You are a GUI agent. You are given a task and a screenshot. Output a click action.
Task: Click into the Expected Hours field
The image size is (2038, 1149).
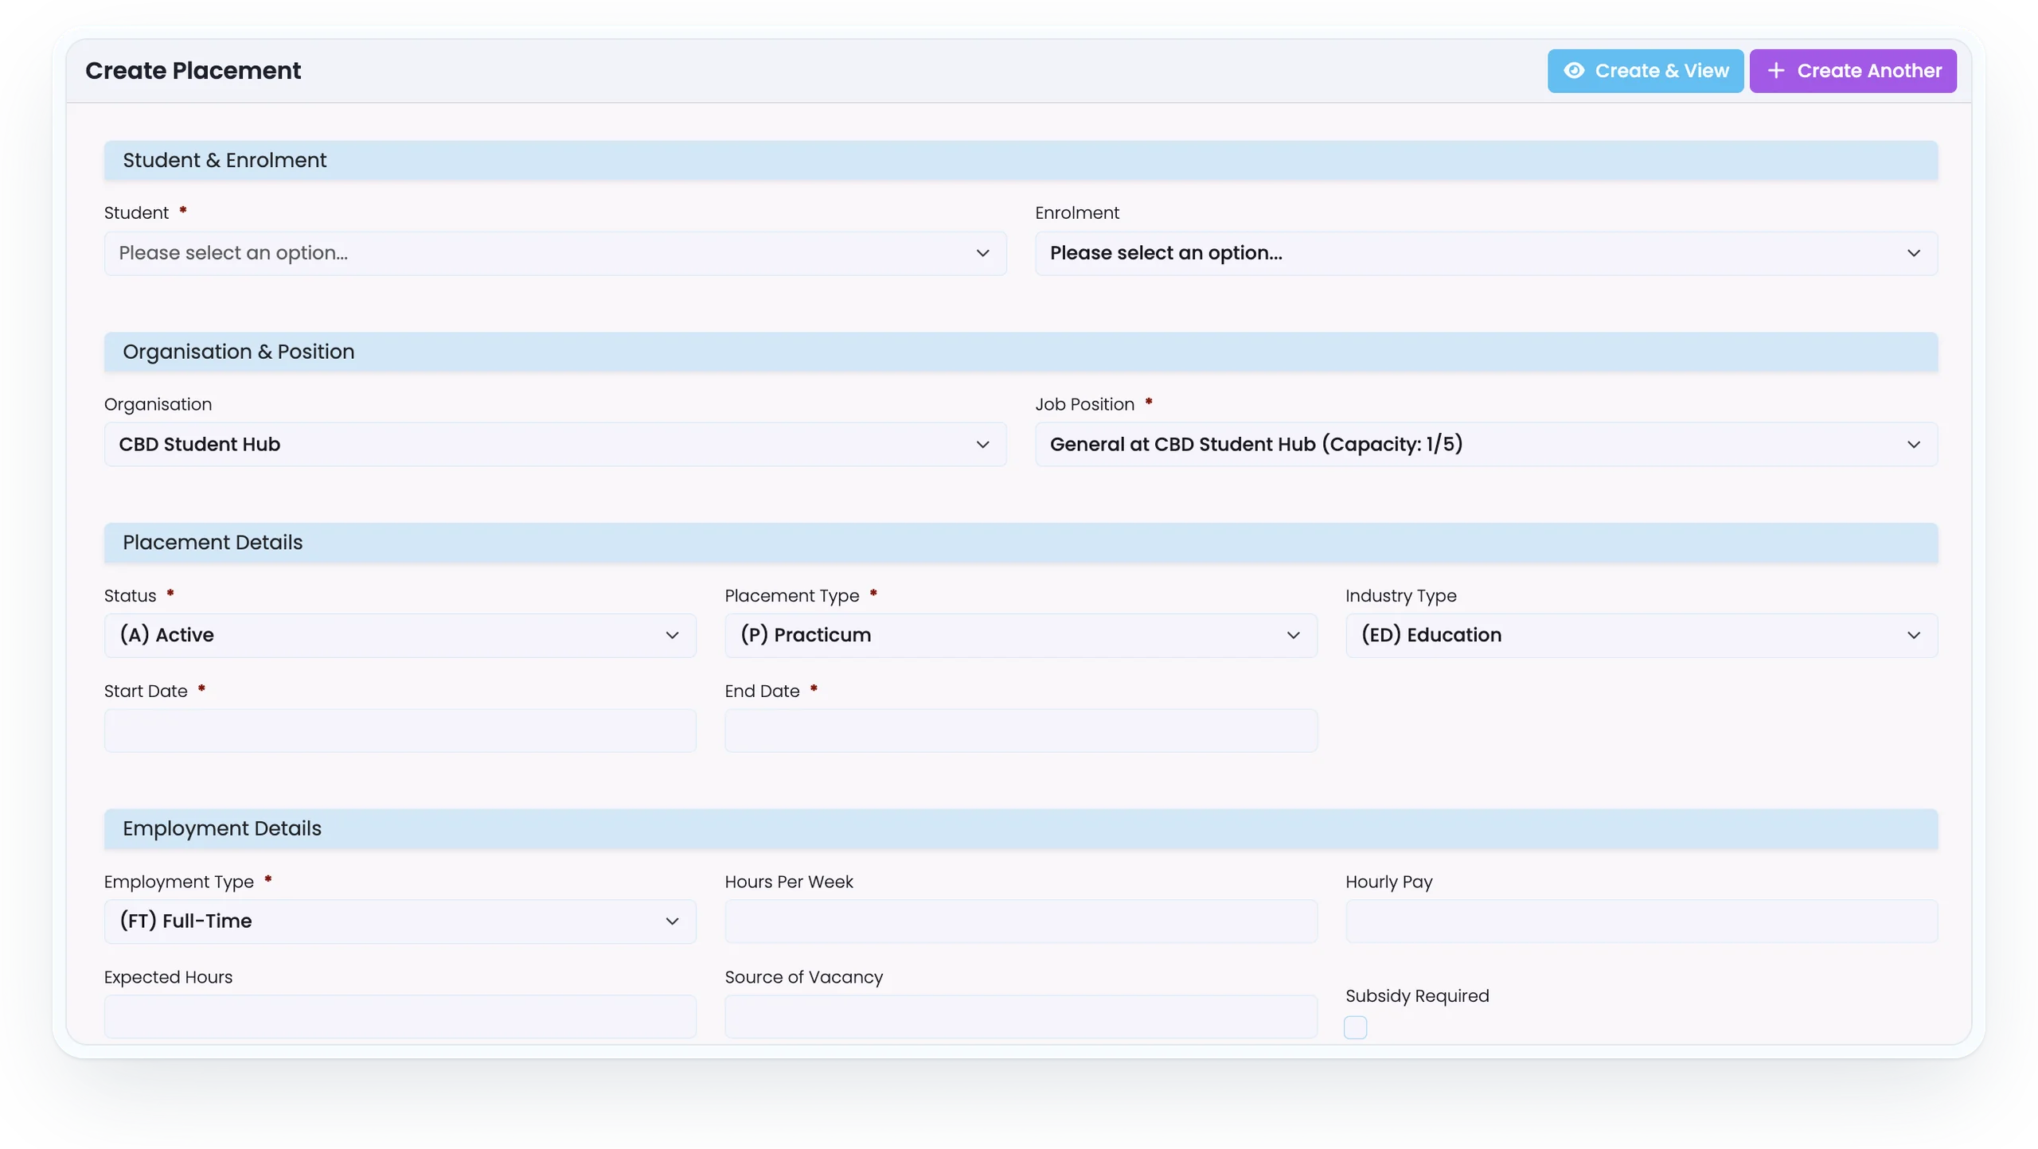(400, 1017)
